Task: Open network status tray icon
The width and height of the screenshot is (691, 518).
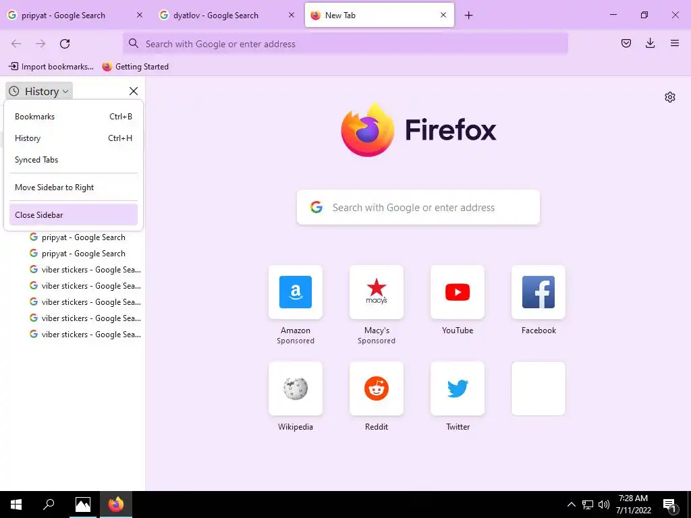Action: click(588, 505)
